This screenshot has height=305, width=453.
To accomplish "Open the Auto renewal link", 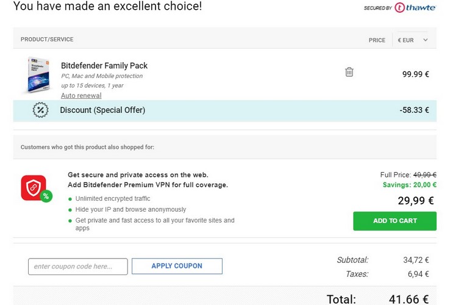I will [81, 96].
